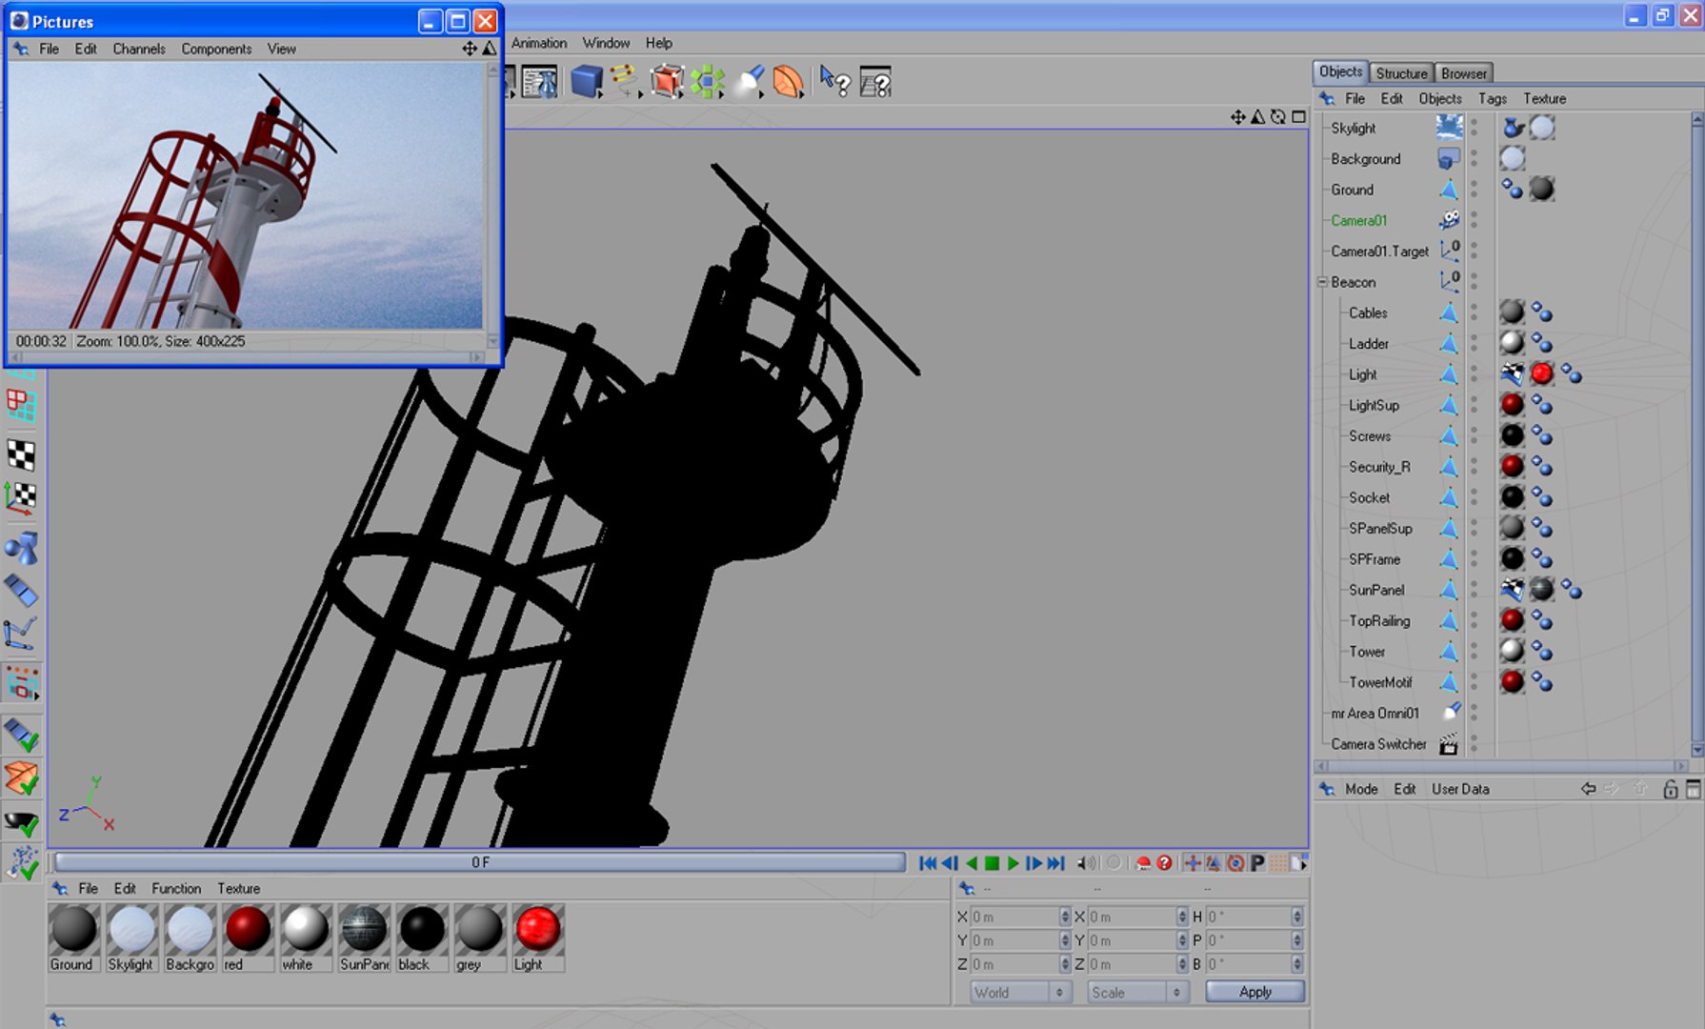Viewport: 1705px width, 1029px height.
Task: Toggle parameter keyframe recording (P icon)
Action: pyautogui.click(x=1257, y=863)
